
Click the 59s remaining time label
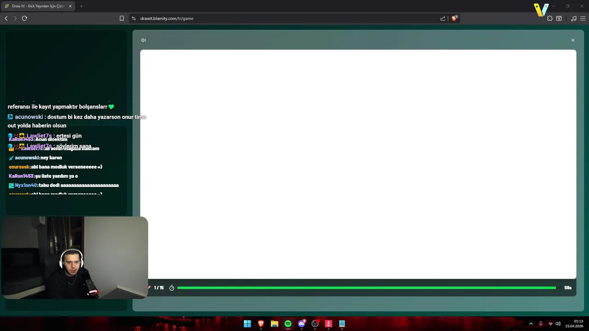pos(568,288)
